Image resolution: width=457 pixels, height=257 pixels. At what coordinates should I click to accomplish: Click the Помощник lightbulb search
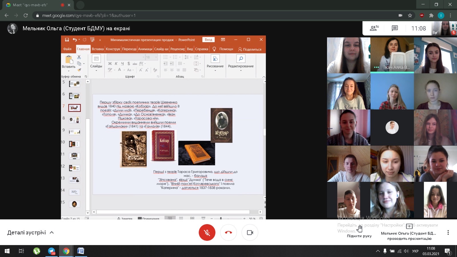coord(223,49)
